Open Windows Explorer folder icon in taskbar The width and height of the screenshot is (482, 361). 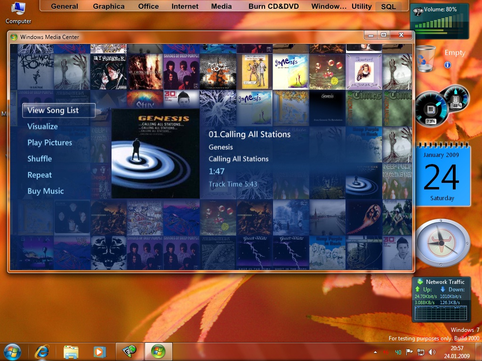coord(71,352)
